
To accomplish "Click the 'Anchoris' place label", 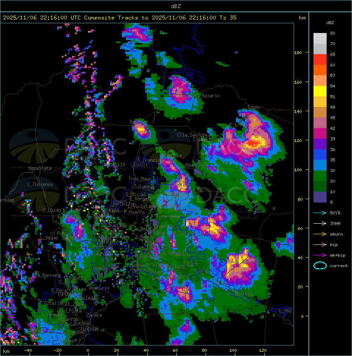I will coord(99,288).
